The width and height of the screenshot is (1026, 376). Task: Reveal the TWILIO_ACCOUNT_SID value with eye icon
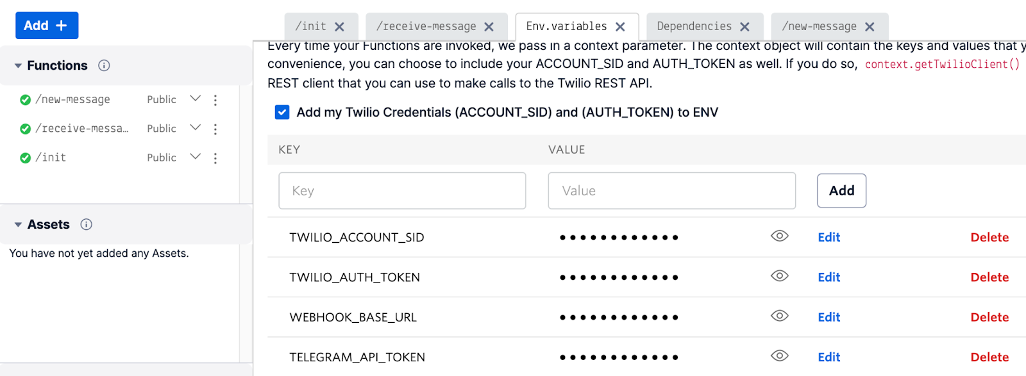[x=779, y=236]
